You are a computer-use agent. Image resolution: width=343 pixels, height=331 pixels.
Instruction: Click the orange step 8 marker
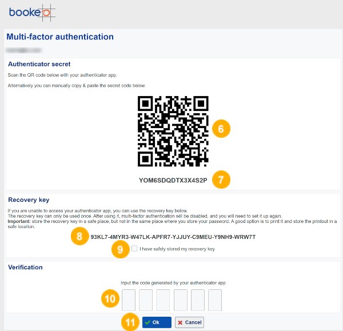click(79, 236)
